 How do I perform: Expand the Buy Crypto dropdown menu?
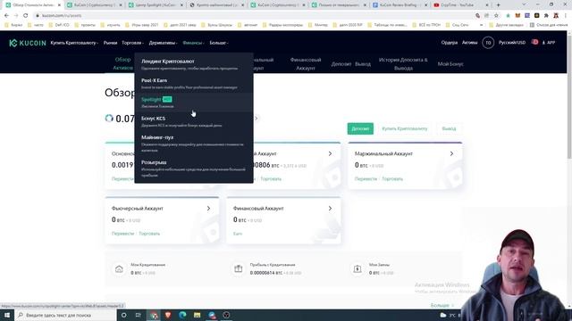pyautogui.click(x=74, y=43)
